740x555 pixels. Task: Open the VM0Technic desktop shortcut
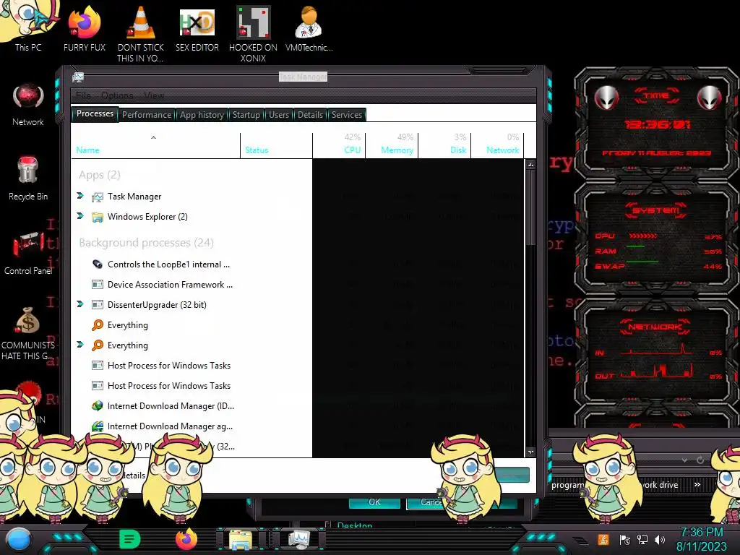(309, 28)
